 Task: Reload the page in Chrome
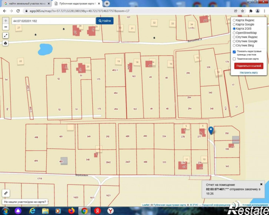18,11
